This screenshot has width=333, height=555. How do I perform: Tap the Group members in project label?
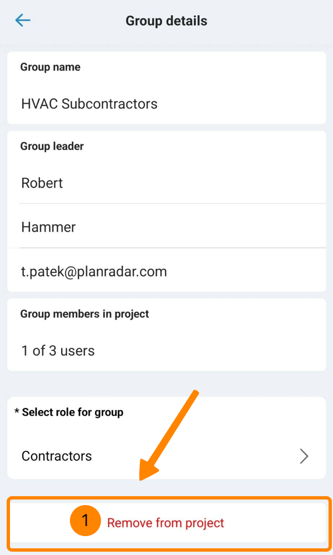click(x=85, y=314)
